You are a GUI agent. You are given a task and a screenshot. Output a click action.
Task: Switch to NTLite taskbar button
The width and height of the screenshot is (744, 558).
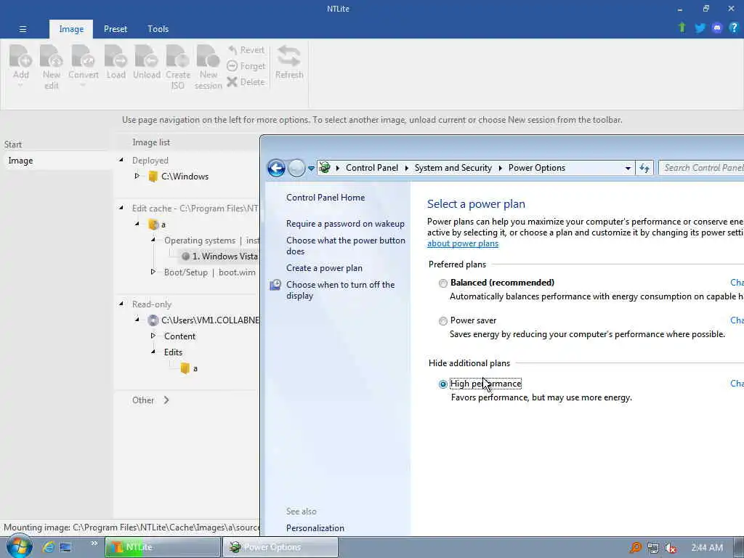[163, 547]
